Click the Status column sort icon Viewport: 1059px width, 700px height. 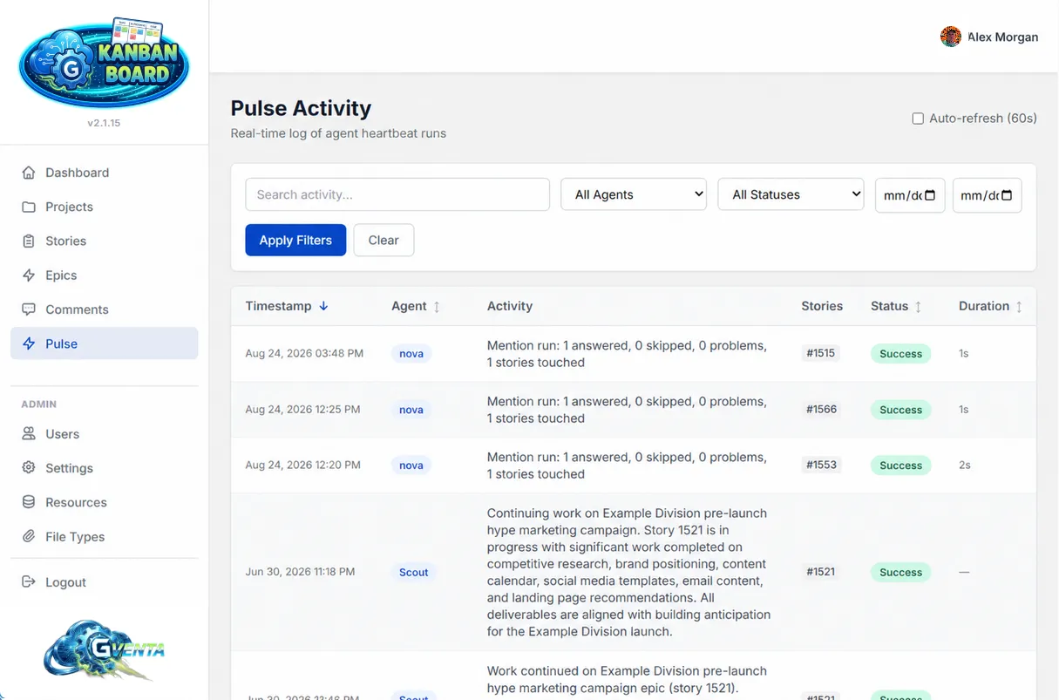918,306
